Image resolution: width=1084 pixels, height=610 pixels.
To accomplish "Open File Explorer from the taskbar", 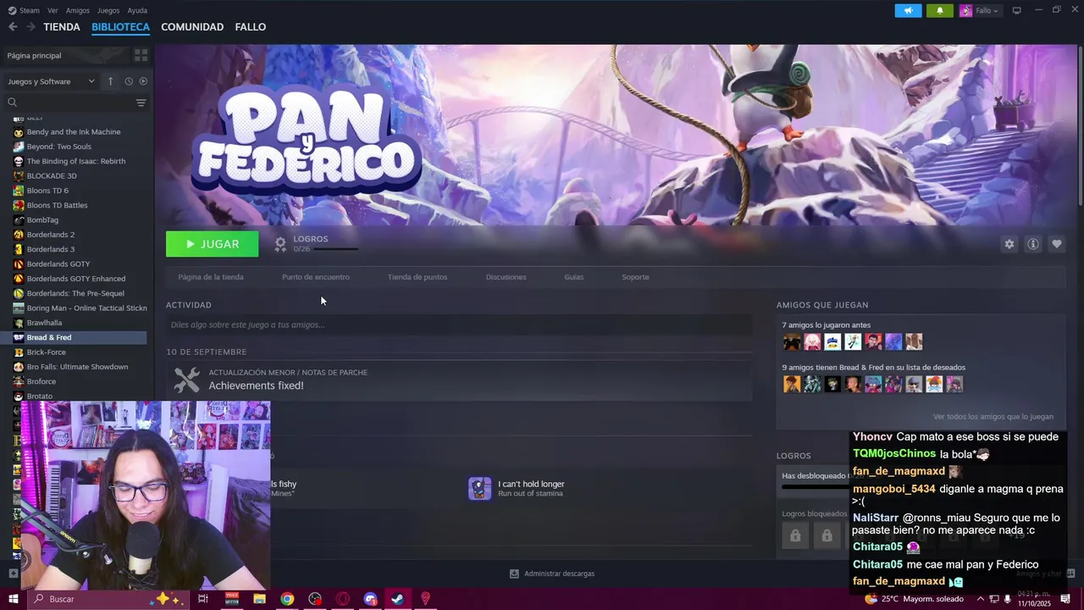I will coord(259,599).
